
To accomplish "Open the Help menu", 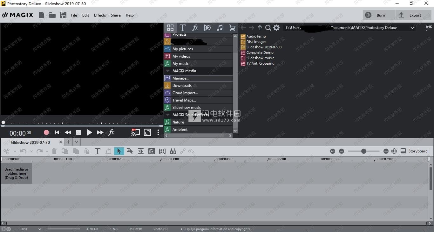I will point(130,15).
